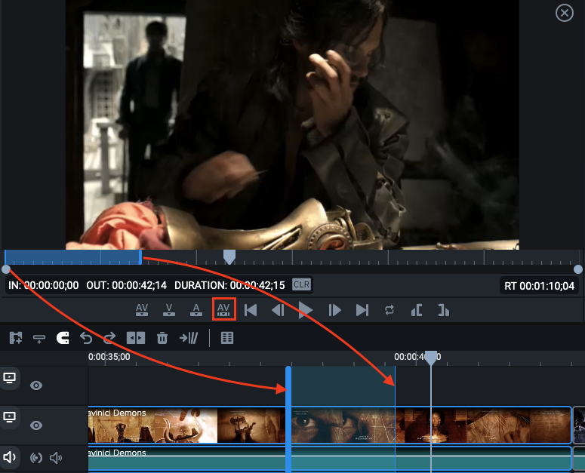The image size is (585, 473).
Task: Click the left handle of the source range slider
Action: (x=6, y=269)
